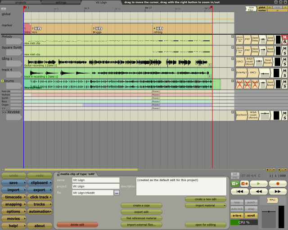Toggle the orange automation write button
Viewport: 288px width, 230px height.
click(x=244, y=184)
